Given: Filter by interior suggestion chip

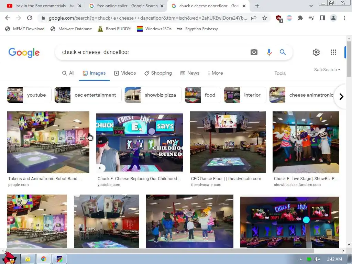Looking at the screenshot, I should click(x=245, y=95).
